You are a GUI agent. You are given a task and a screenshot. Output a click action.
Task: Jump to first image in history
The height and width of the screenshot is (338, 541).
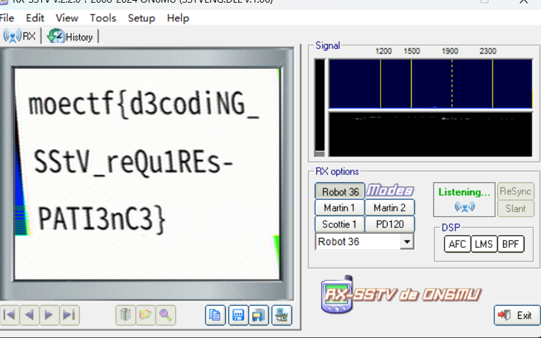tap(10, 315)
